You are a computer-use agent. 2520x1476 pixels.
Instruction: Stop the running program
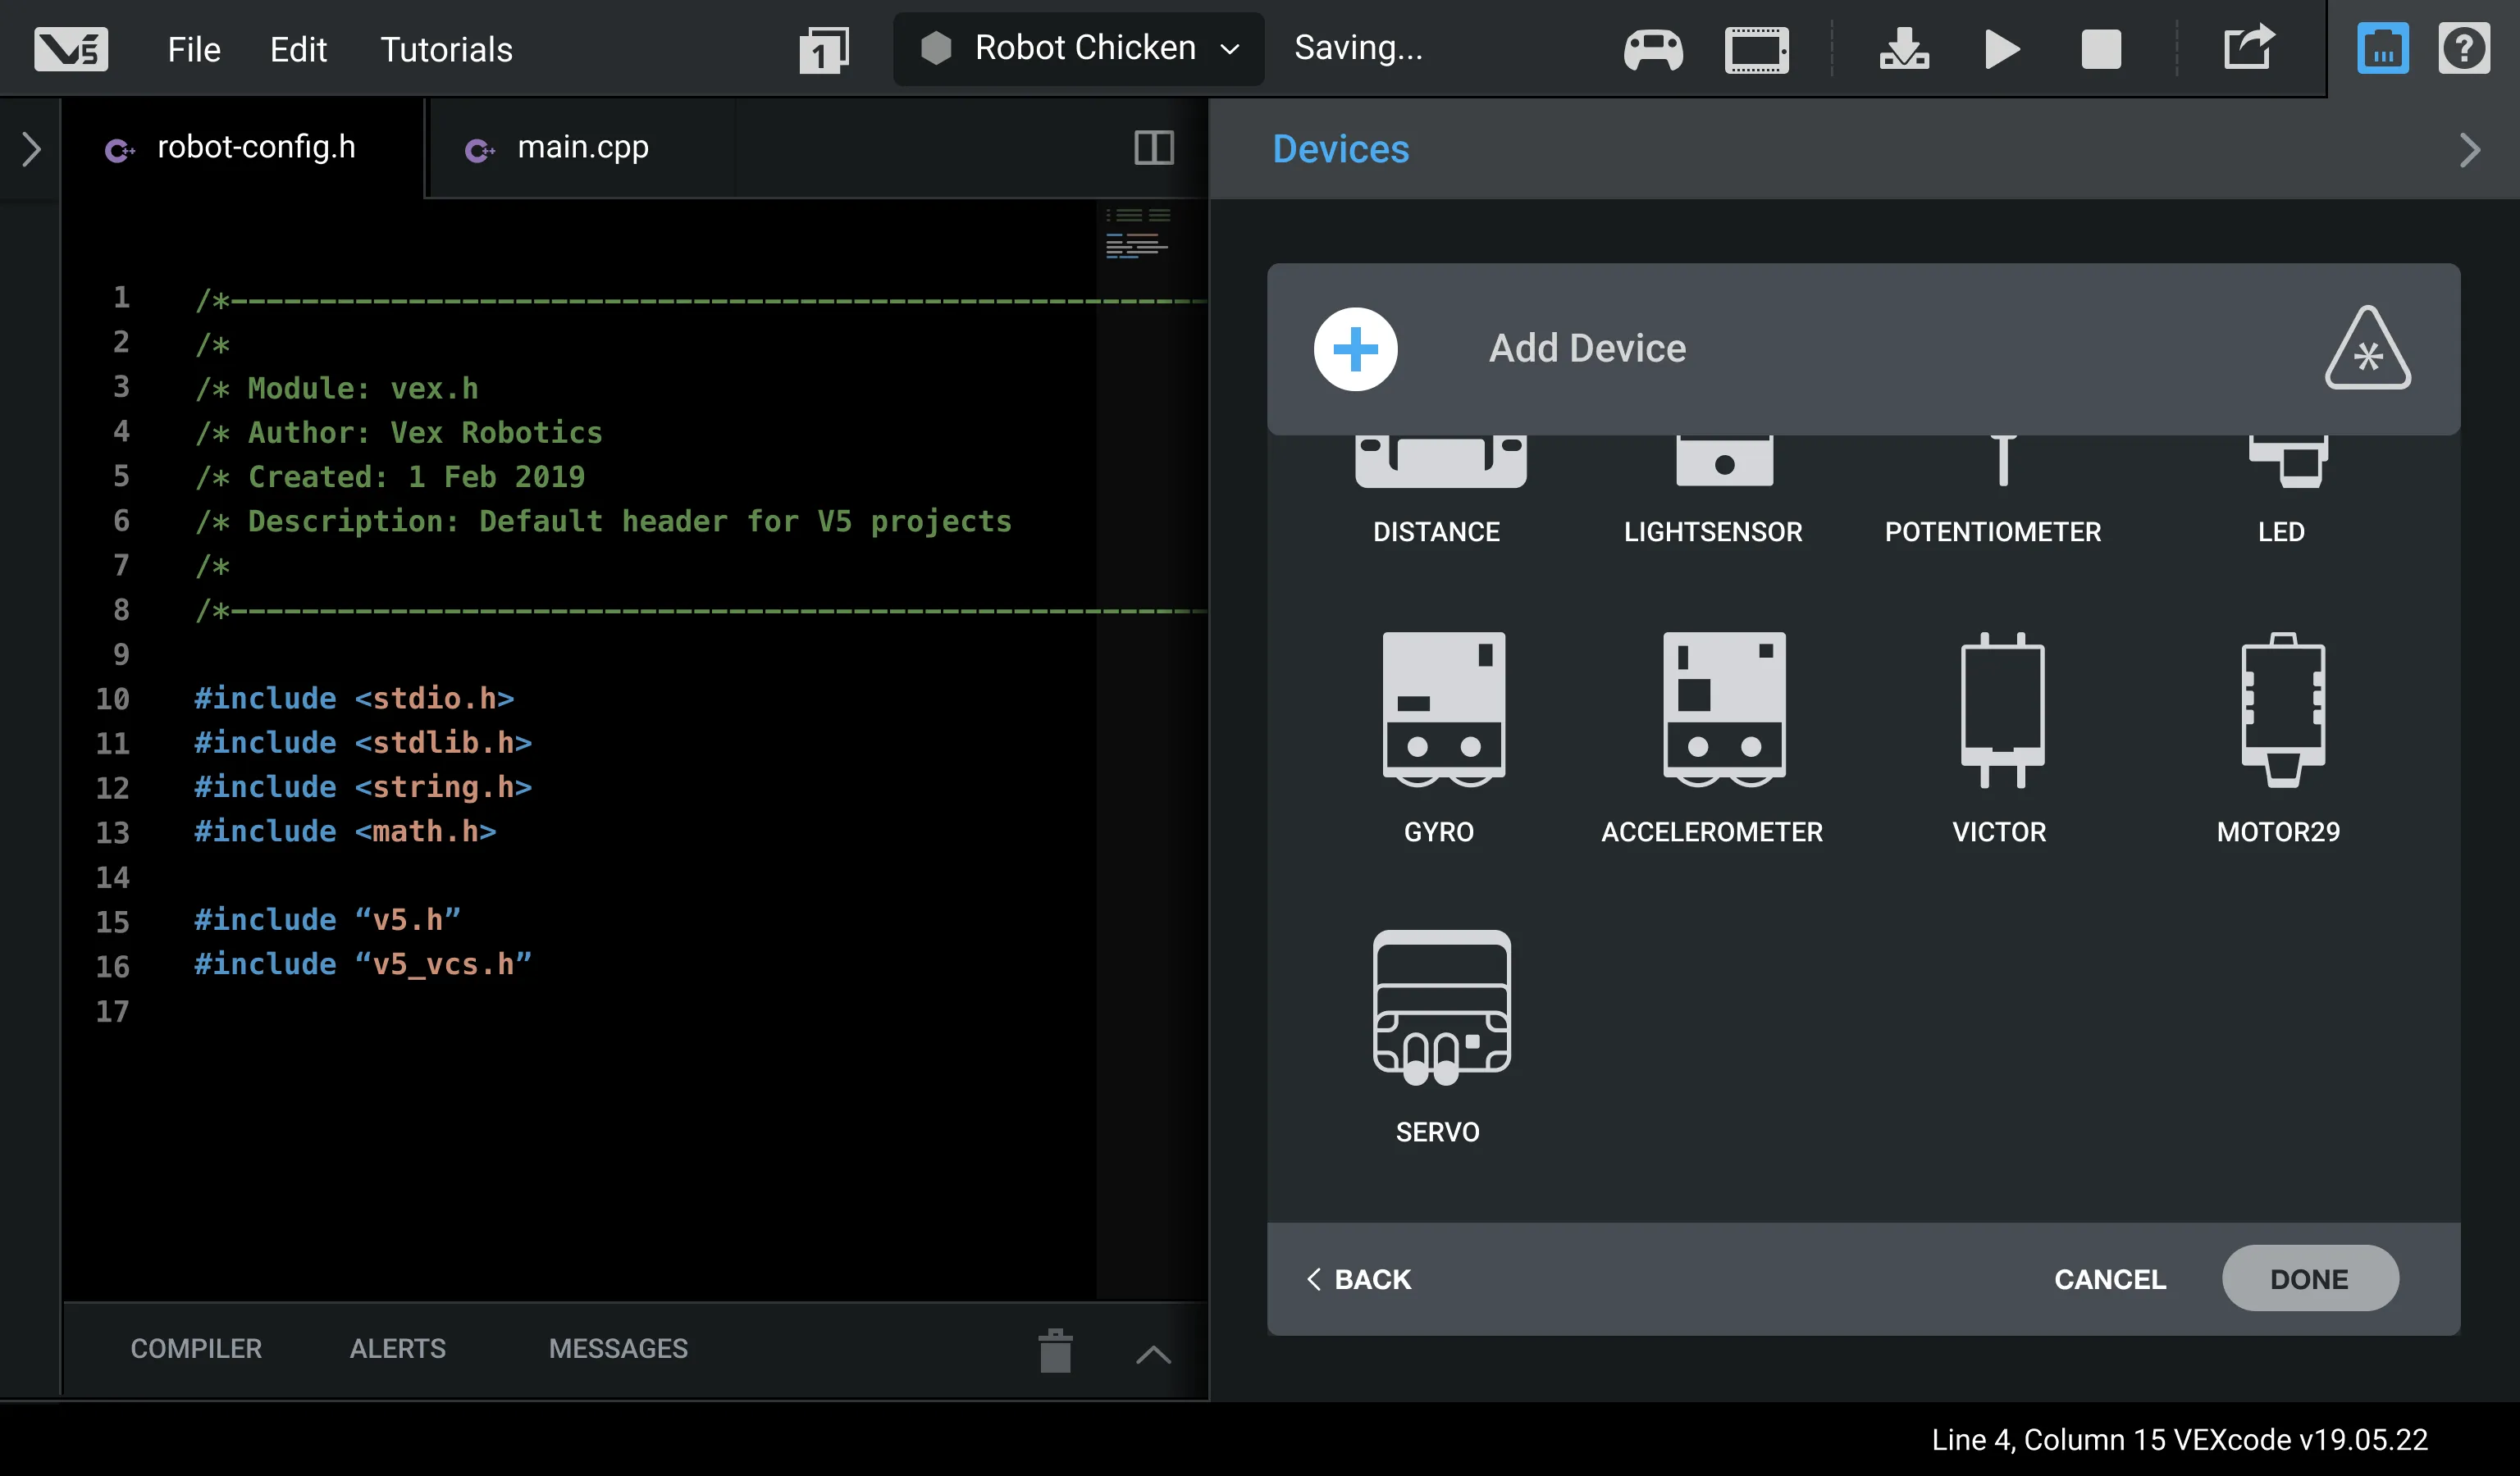[x=2100, y=49]
